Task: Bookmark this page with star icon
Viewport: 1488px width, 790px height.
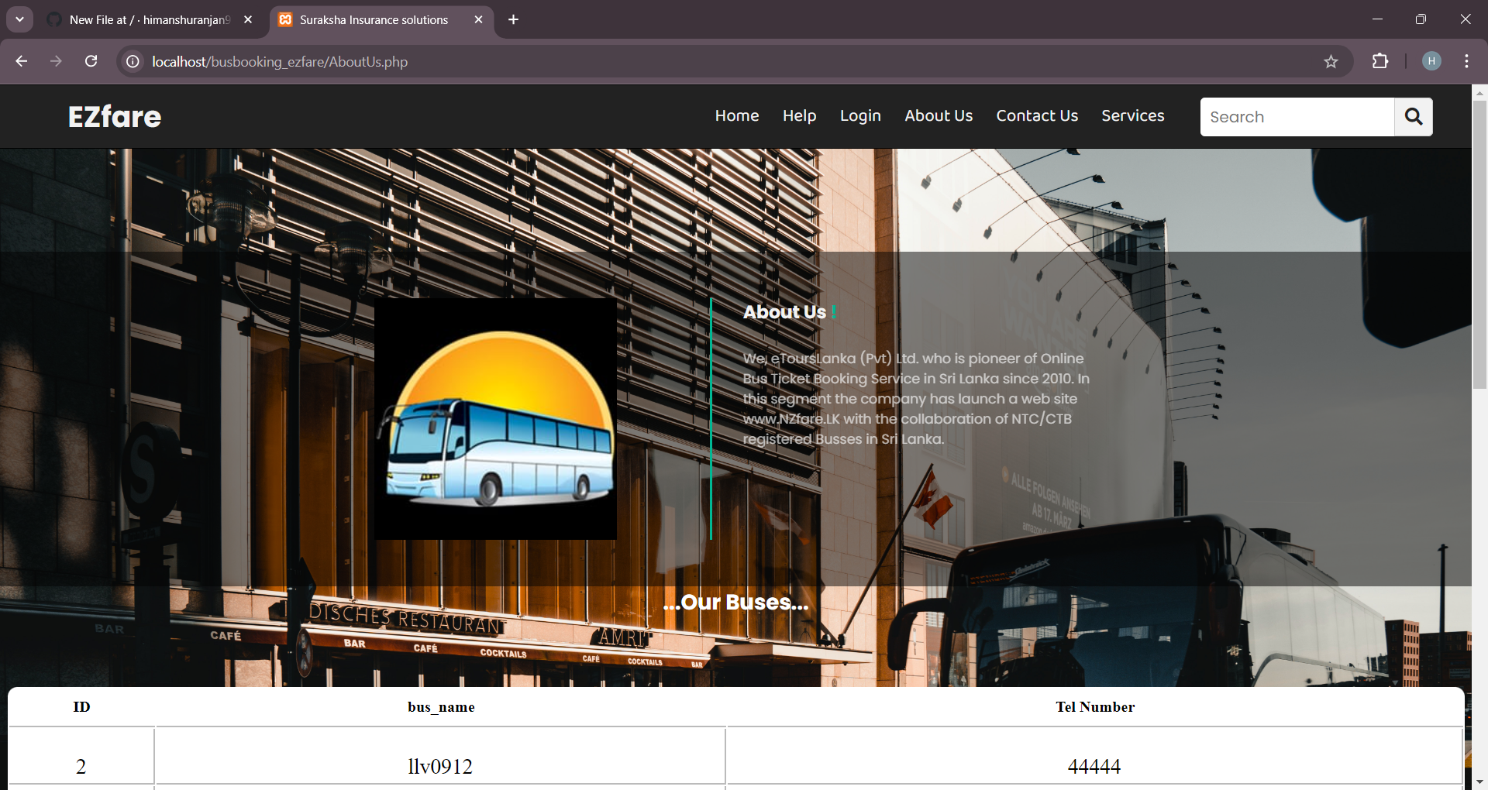Action: [1331, 62]
